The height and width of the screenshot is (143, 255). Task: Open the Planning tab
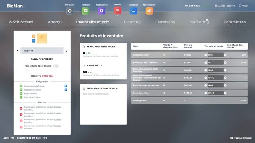point(132,22)
